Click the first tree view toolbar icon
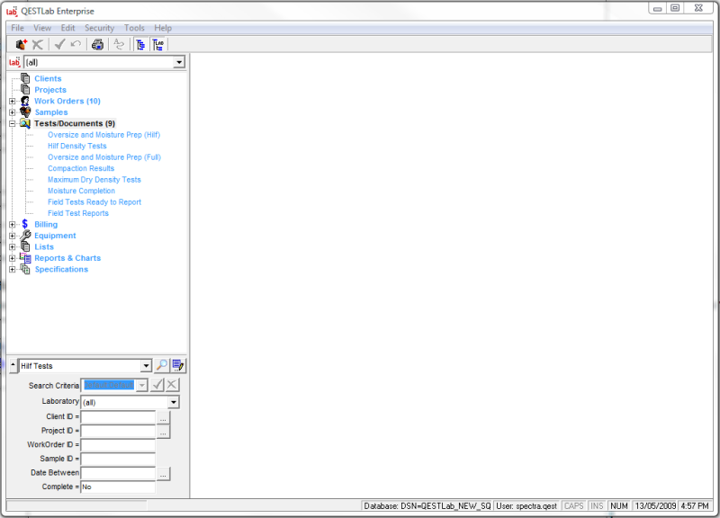 click(140, 43)
